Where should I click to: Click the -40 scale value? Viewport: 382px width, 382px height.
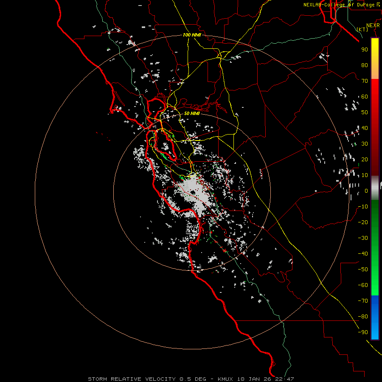click(363, 254)
